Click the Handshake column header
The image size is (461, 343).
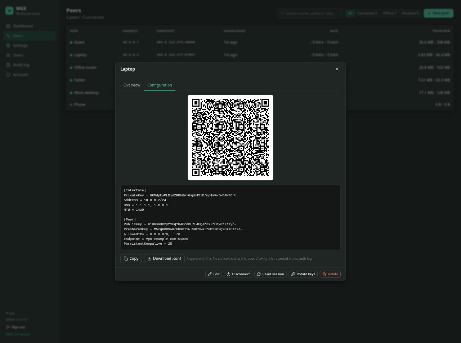(x=234, y=31)
